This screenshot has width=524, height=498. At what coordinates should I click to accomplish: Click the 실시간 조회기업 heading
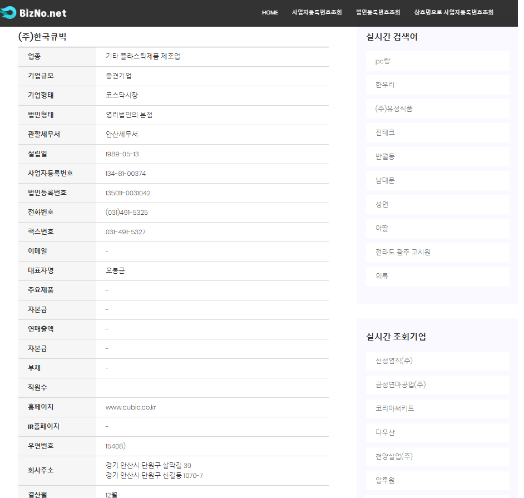click(x=396, y=337)
